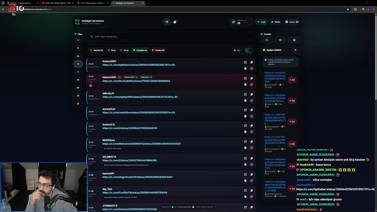Open the browser extensions puzzle icon
Viewport: 377px width, 212px height.
pyautogui.click(x=355, y=9)
